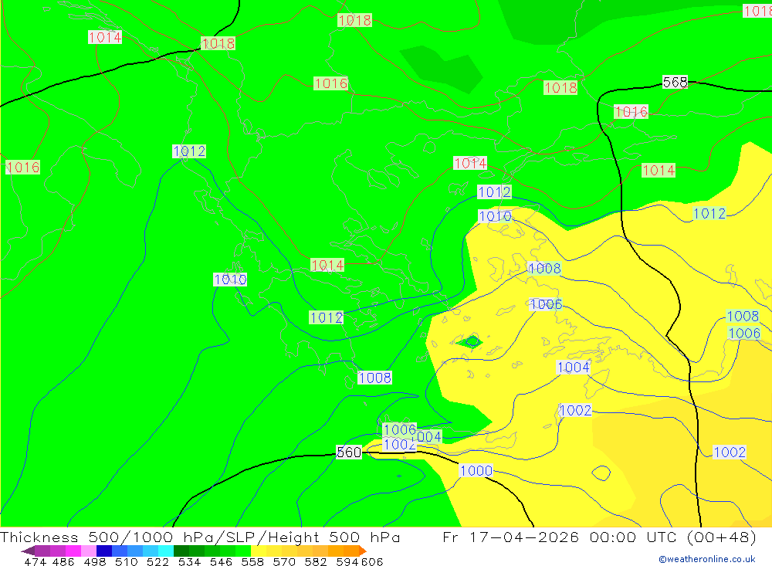Click the 560 height contour label
Screen dimensions: 772x566
pyautogui.click(x=349, y=452)
